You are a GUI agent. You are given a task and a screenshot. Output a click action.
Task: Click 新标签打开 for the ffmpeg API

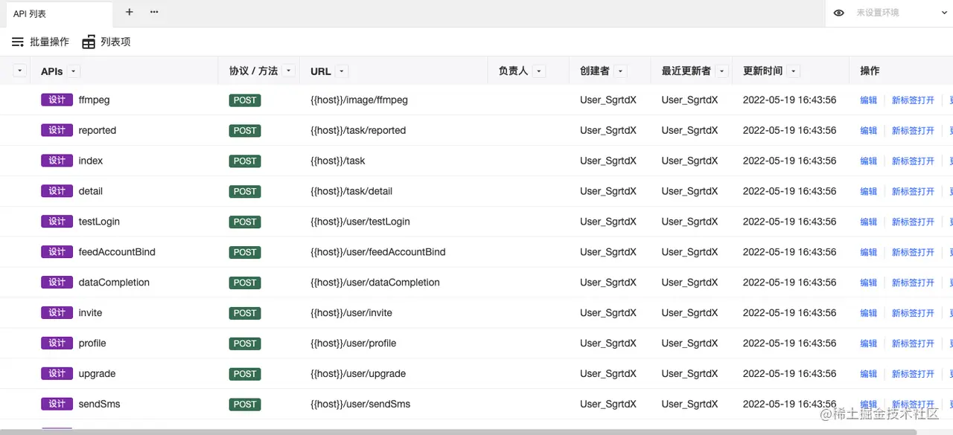(913, 100)
